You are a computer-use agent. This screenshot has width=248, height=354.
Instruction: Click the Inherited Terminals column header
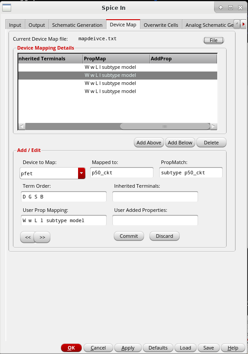point(50,59)
